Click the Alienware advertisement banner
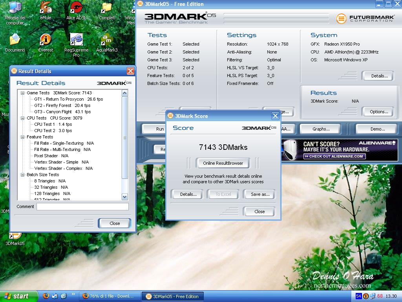The image size is (402, 302). pos(340,150)
